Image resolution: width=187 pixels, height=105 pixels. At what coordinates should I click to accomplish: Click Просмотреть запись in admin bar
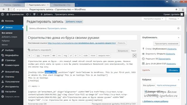pyautogui.click(x=65, y=14)
